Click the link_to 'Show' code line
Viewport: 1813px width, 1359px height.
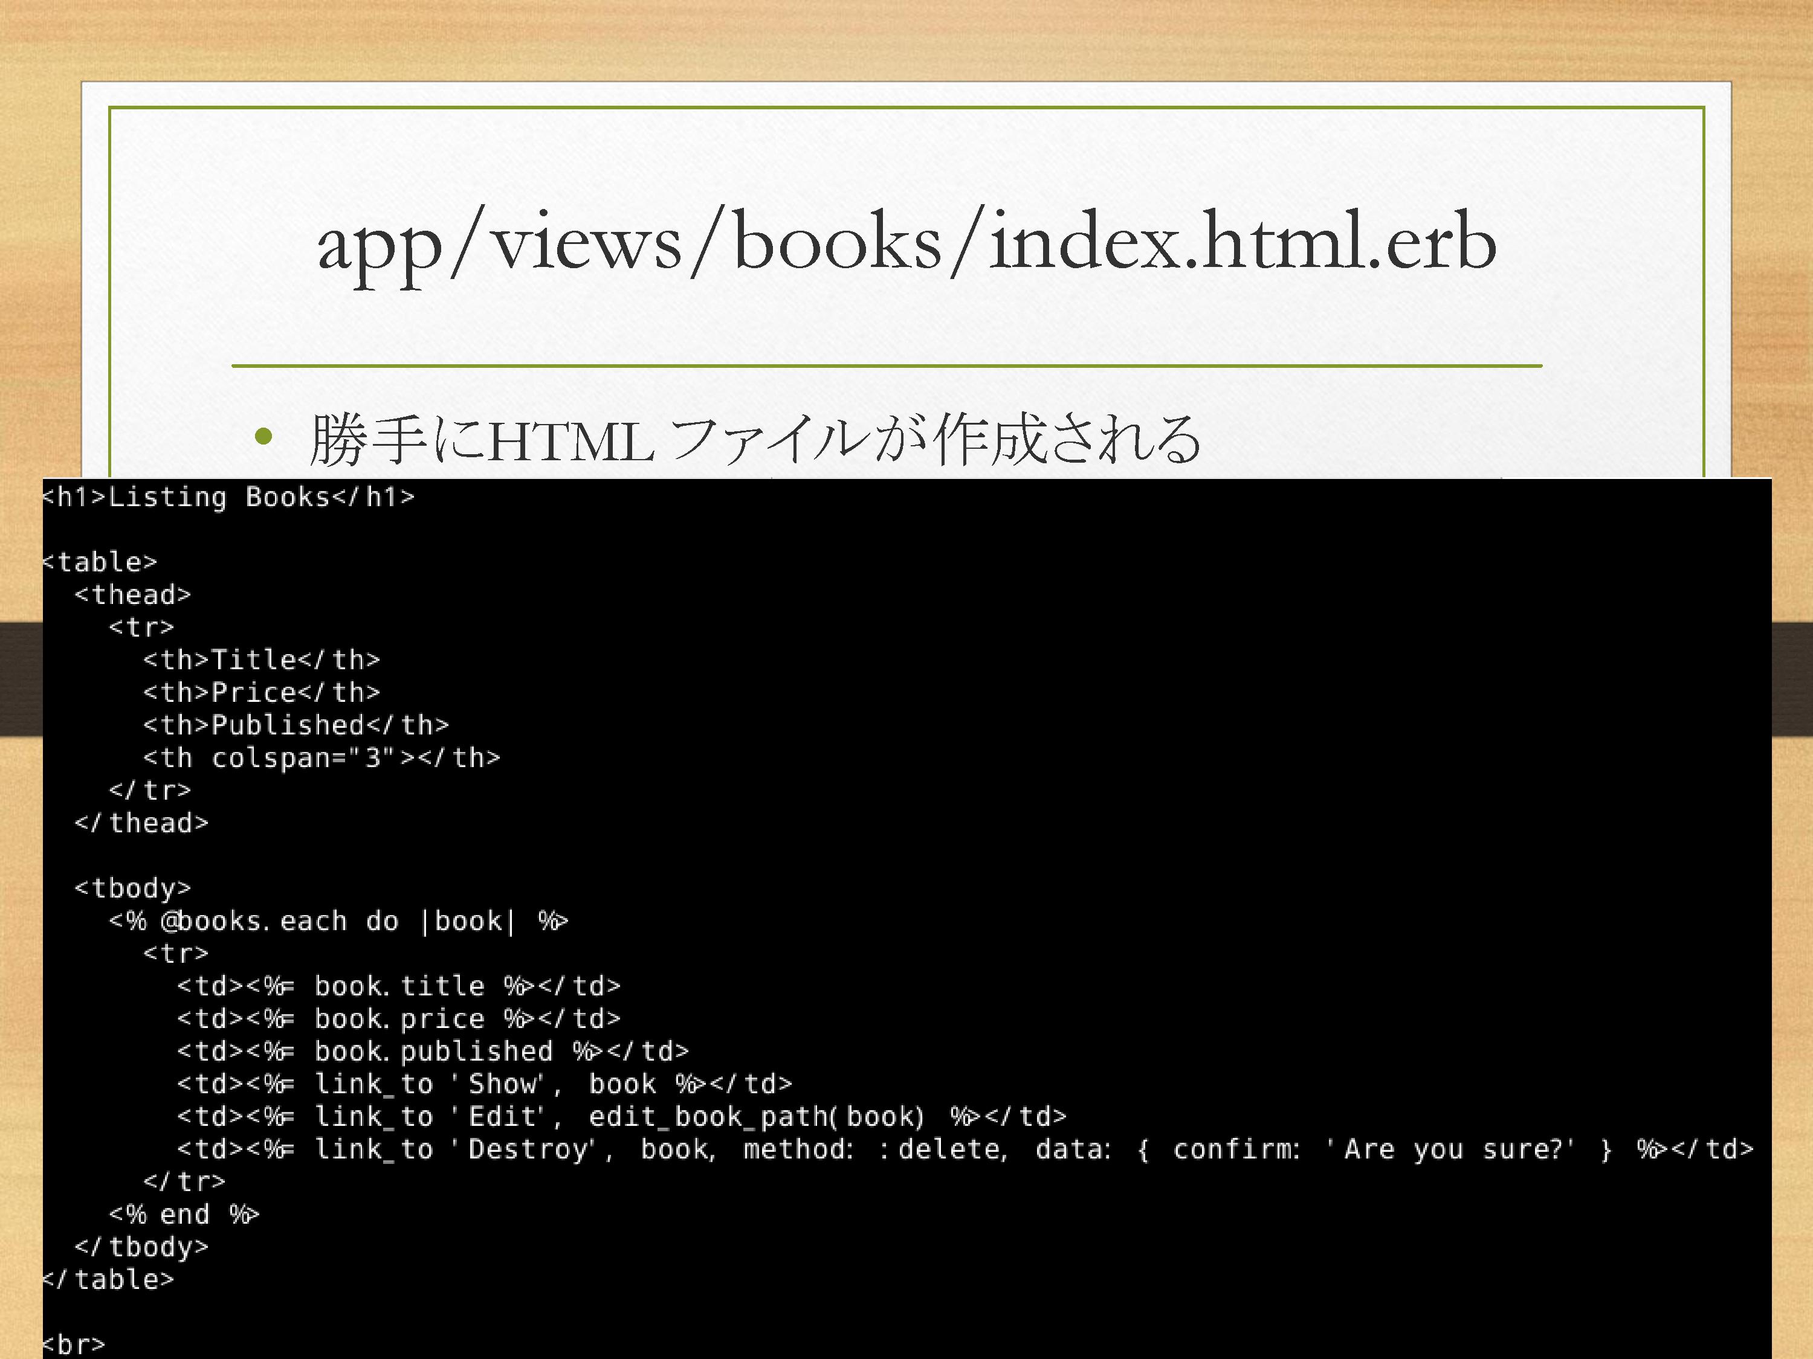pos(485,1084)
